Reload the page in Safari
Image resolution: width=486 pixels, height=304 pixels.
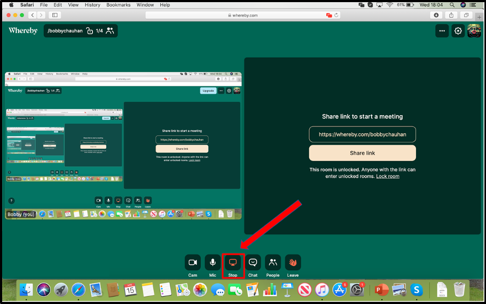(x=336, y=15)
